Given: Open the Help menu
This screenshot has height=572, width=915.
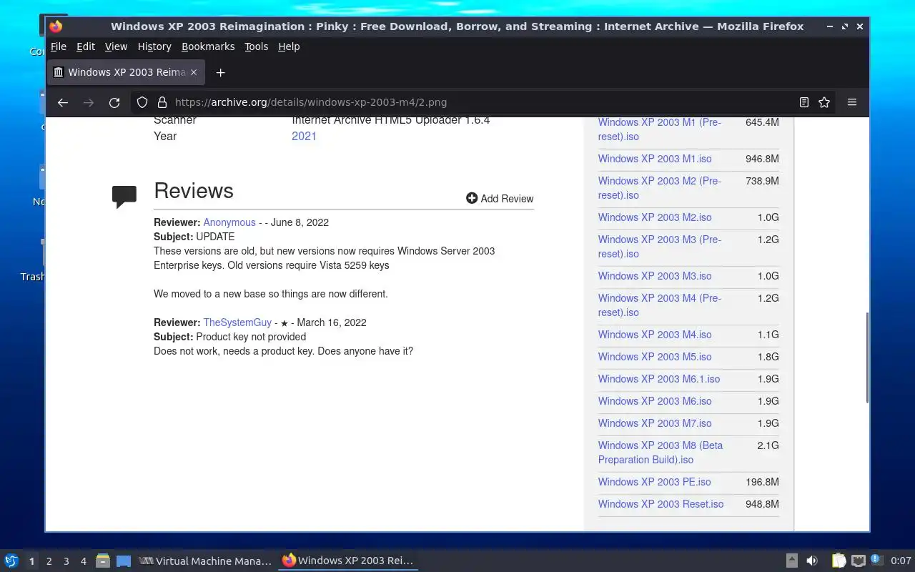Looking at the screenshot, I should point(289,46).
